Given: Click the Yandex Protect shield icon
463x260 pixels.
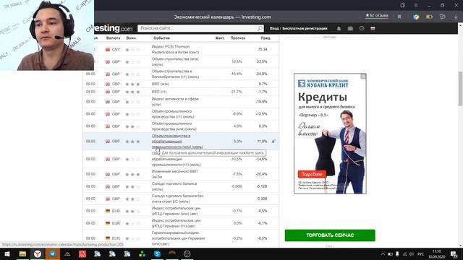Looking at the screenshot, I should (417, 17).
